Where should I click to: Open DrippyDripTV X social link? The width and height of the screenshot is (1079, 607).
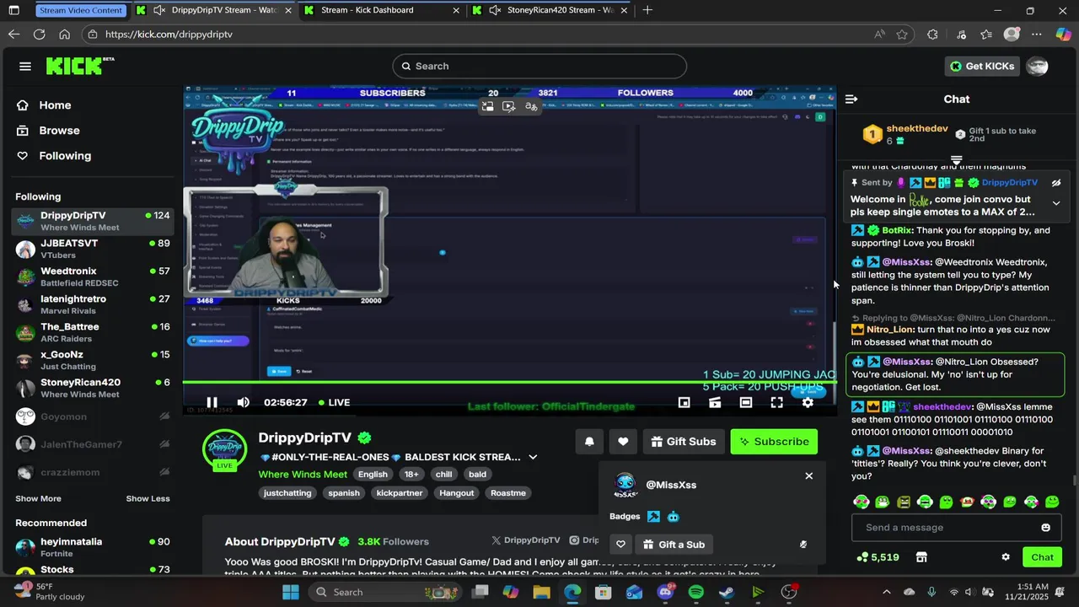tap(526, 540)
